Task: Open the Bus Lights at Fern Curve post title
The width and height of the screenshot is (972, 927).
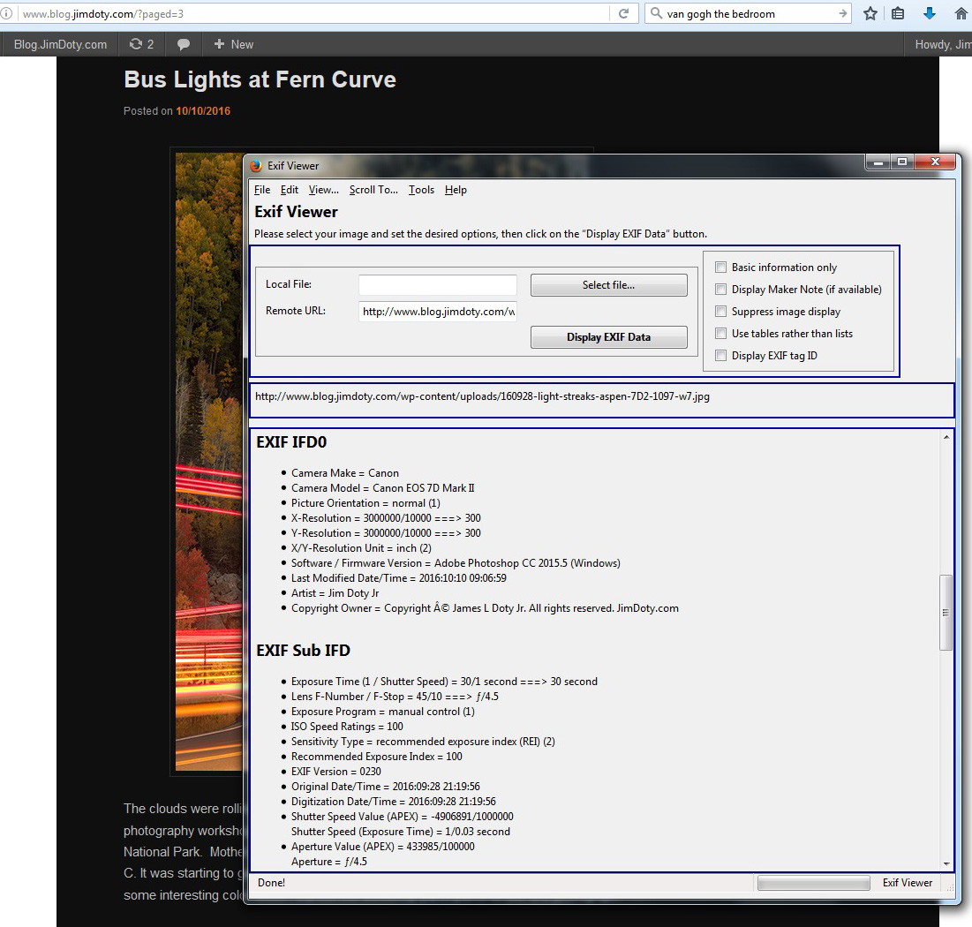Action: (260, 79)
